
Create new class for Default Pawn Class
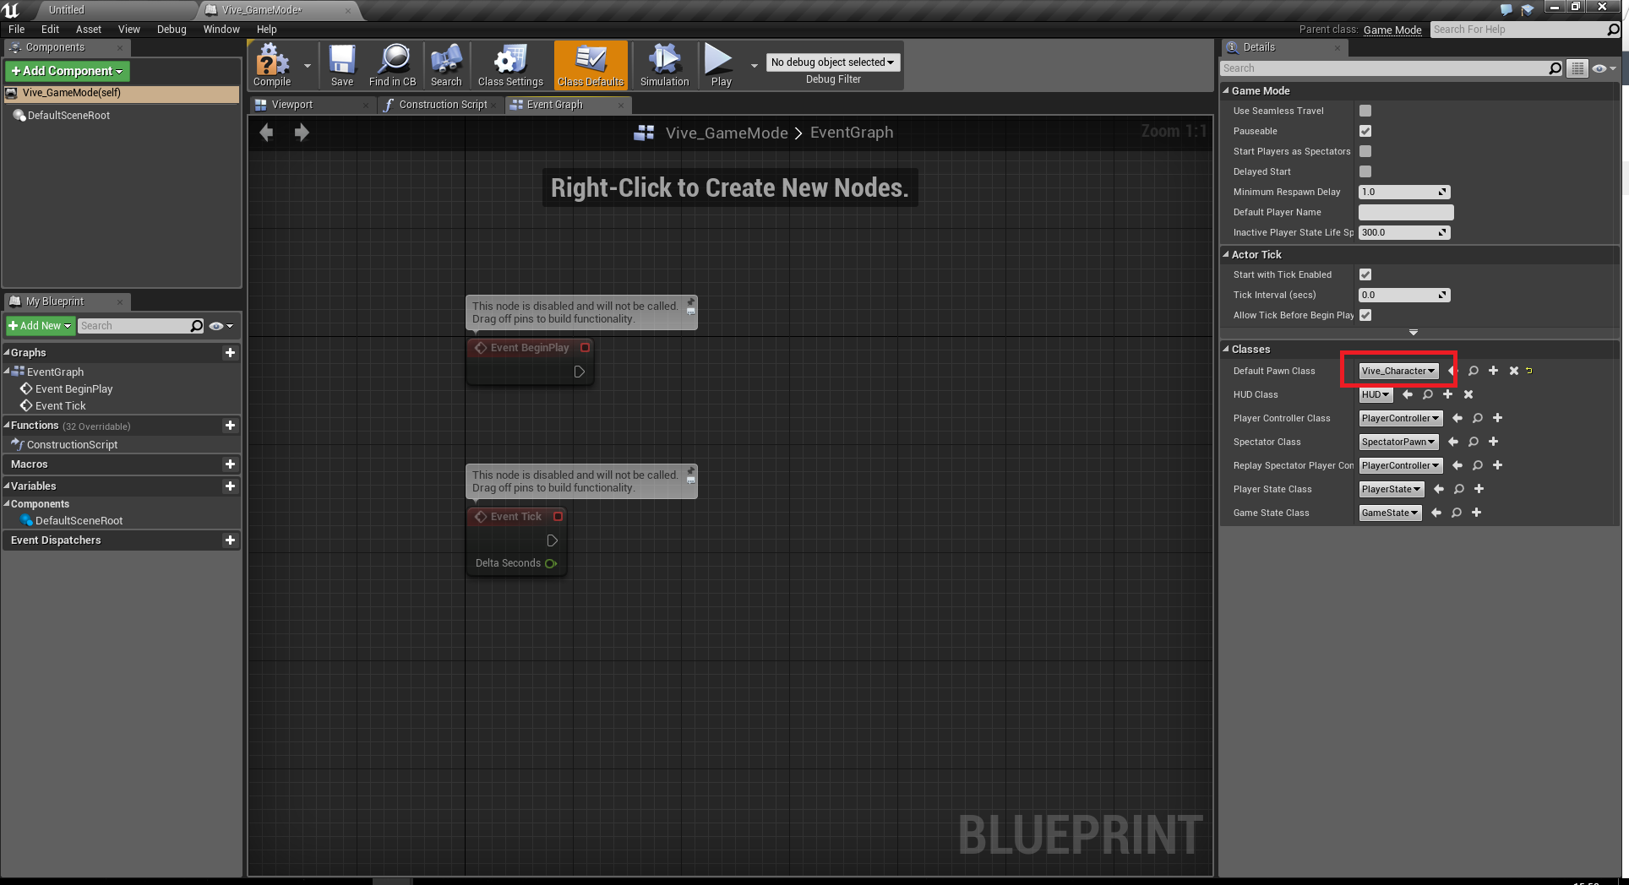[x=1494, y=371]
